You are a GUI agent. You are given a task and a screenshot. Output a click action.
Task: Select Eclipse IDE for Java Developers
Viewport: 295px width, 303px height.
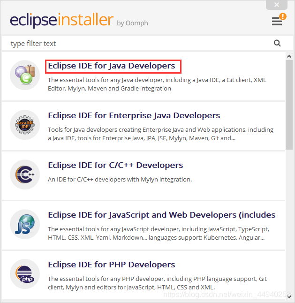[112, 66]
